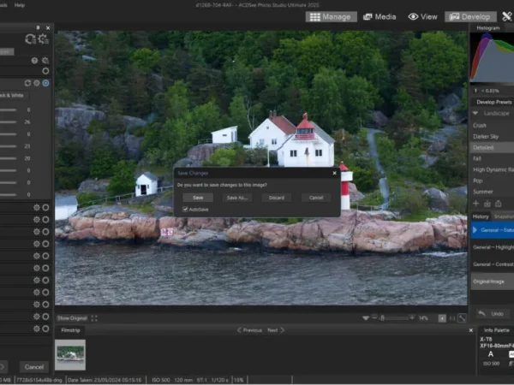Click the diagonal arrow fit image icon

click(462, 318)
